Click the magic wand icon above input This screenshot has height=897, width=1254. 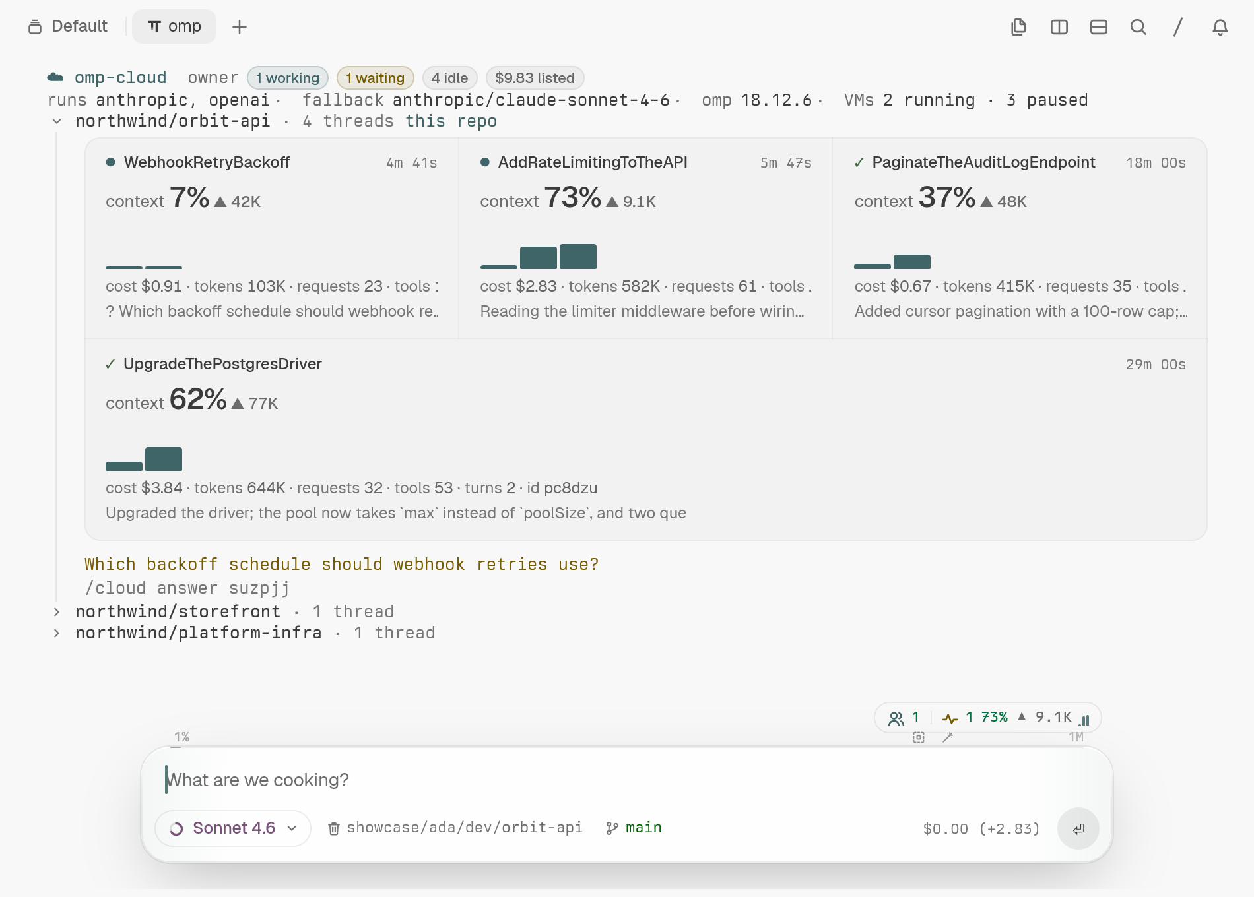tap(948, 737)
